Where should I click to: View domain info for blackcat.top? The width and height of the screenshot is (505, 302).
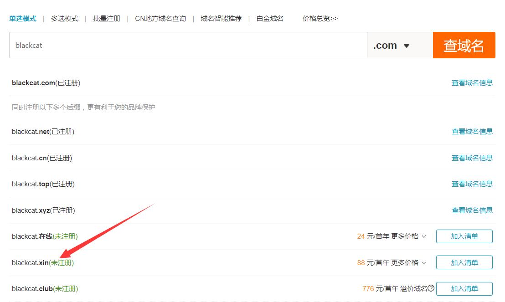click(x=472, y=184)
